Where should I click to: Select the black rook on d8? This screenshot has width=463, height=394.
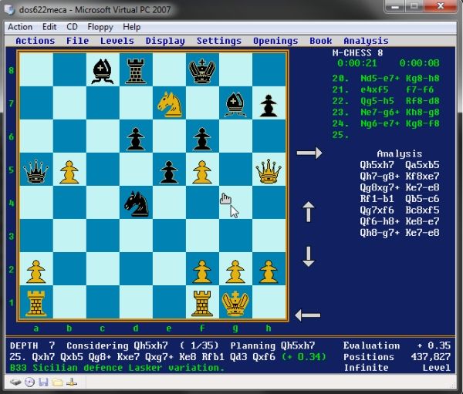click(x=136, y=71)
